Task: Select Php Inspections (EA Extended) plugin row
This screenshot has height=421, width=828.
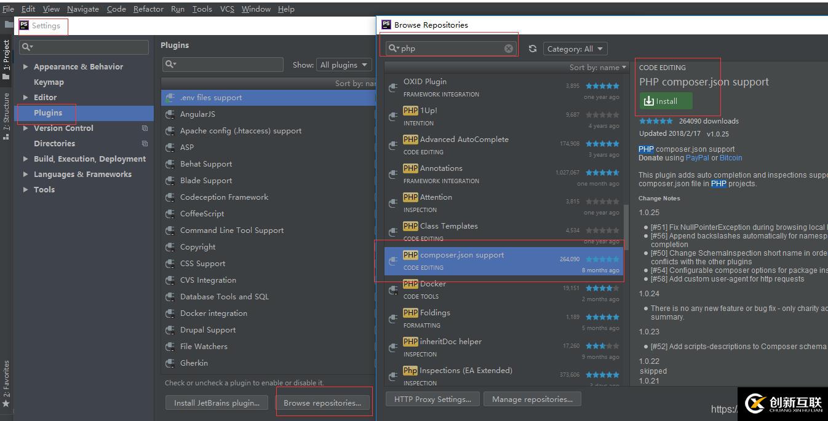Action: [x=504, y=376]
